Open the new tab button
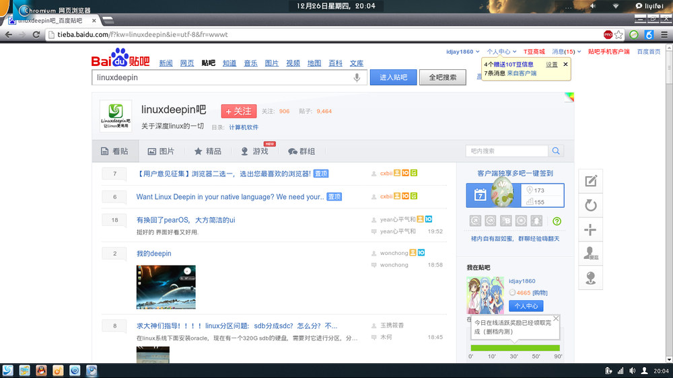This screenshot has width=673, height=378. (108, 20)
